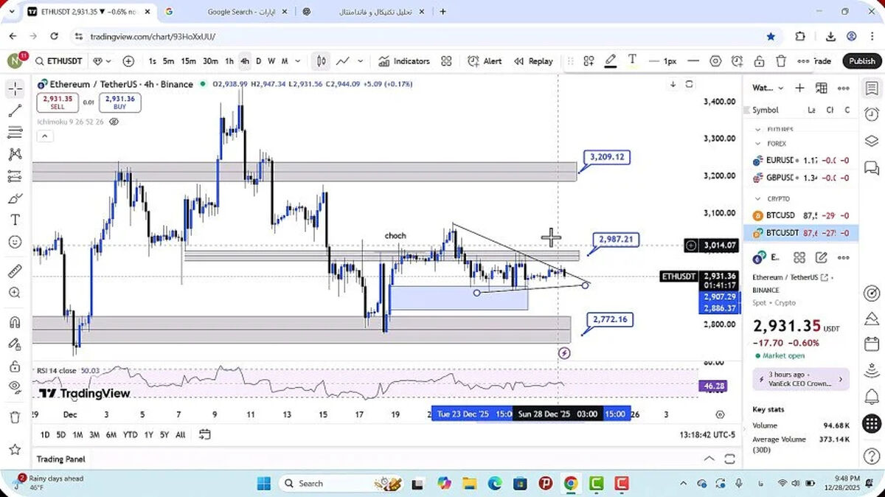Select the YTD date range
The image size is (885, 497).
point(131,435)
